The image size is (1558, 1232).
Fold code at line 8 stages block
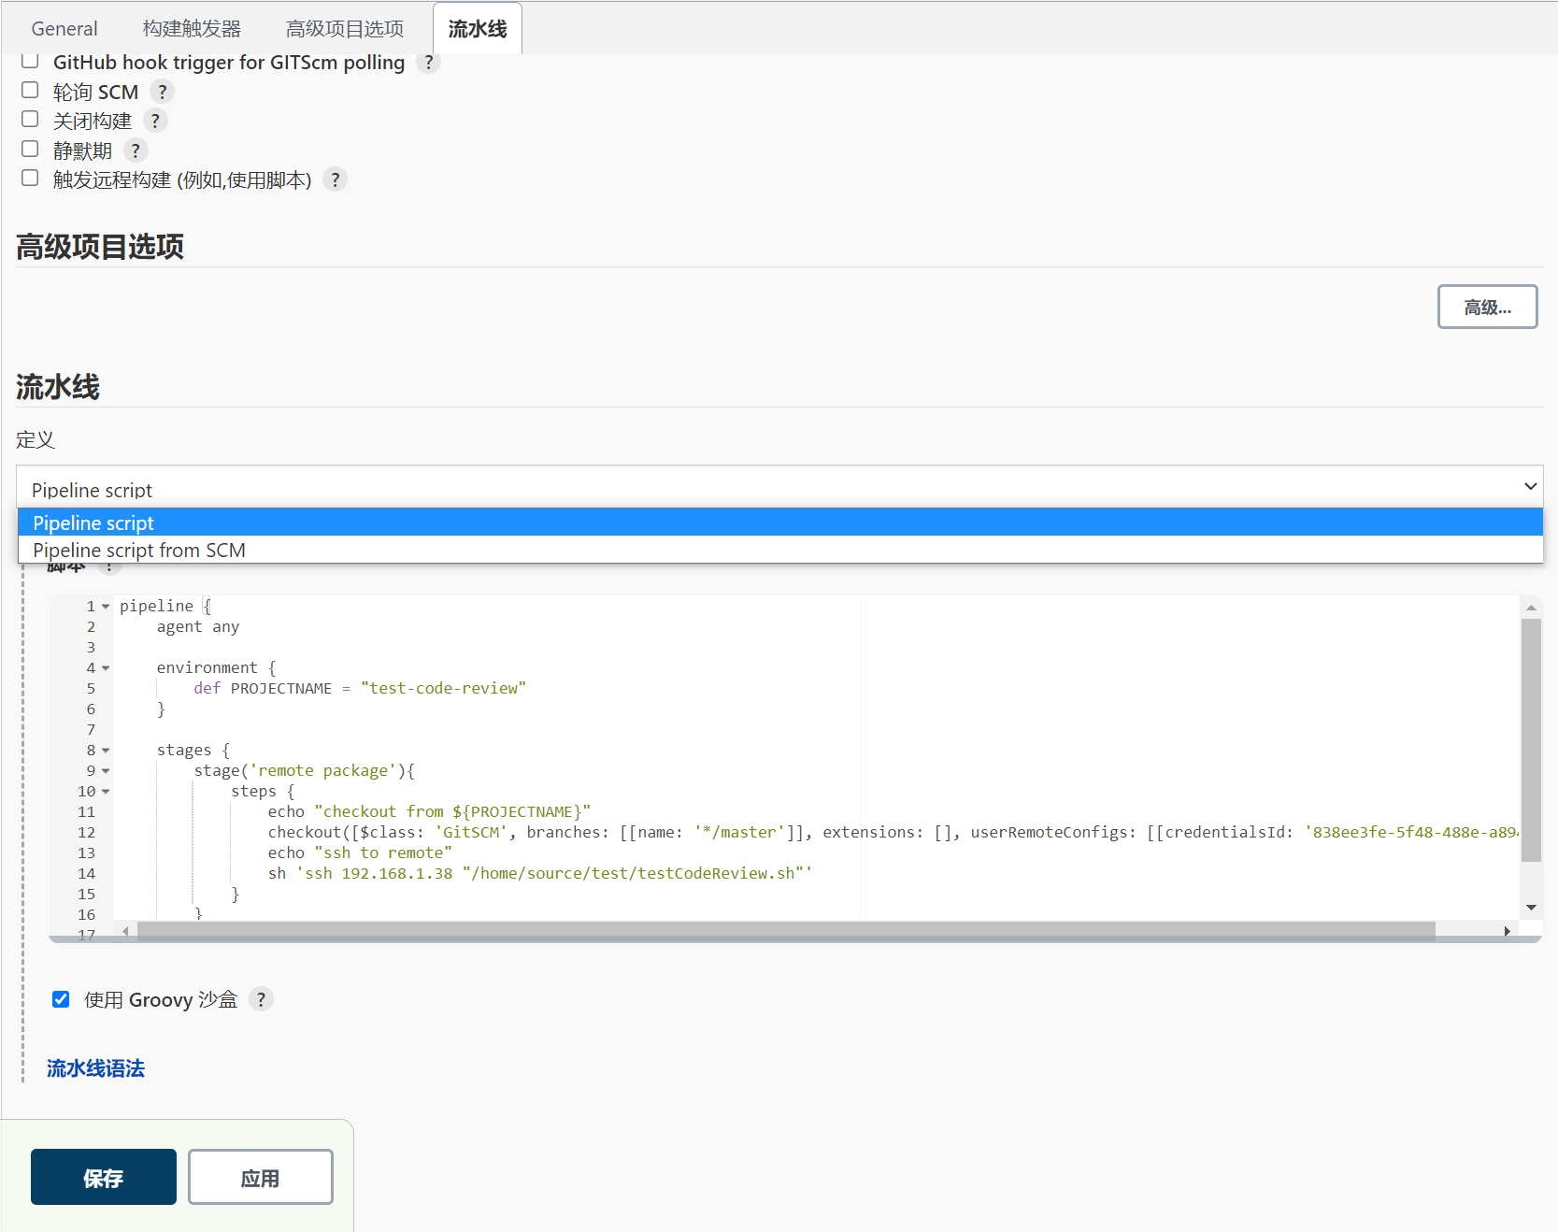pyautogui.click(x=106, y=751)
